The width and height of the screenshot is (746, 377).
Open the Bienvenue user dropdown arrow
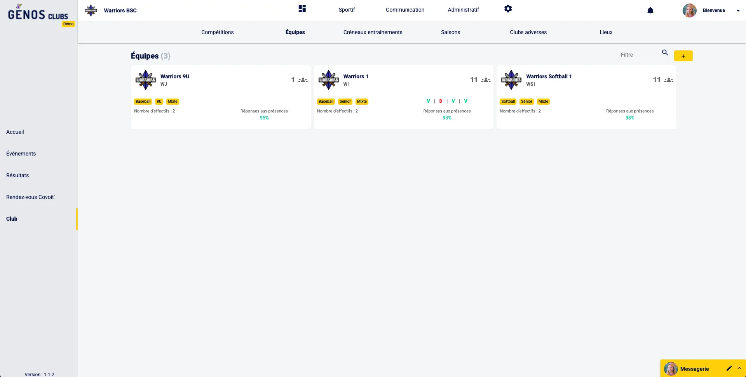click(x=738, y=10)
